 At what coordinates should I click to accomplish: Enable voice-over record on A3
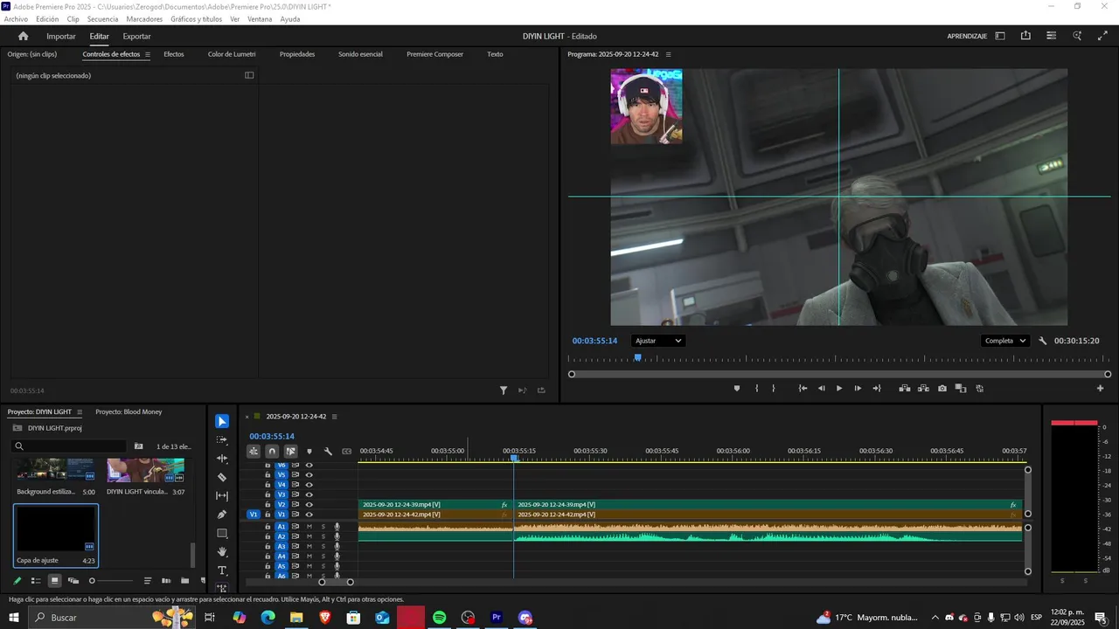click(337, 546)
